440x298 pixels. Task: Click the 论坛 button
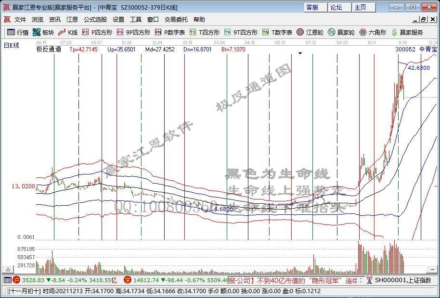[339, 8]
